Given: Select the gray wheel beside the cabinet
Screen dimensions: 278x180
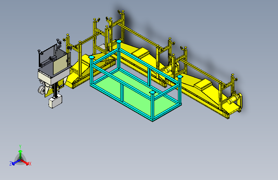Looking at the screenshot, I should [x=42, y=90].
